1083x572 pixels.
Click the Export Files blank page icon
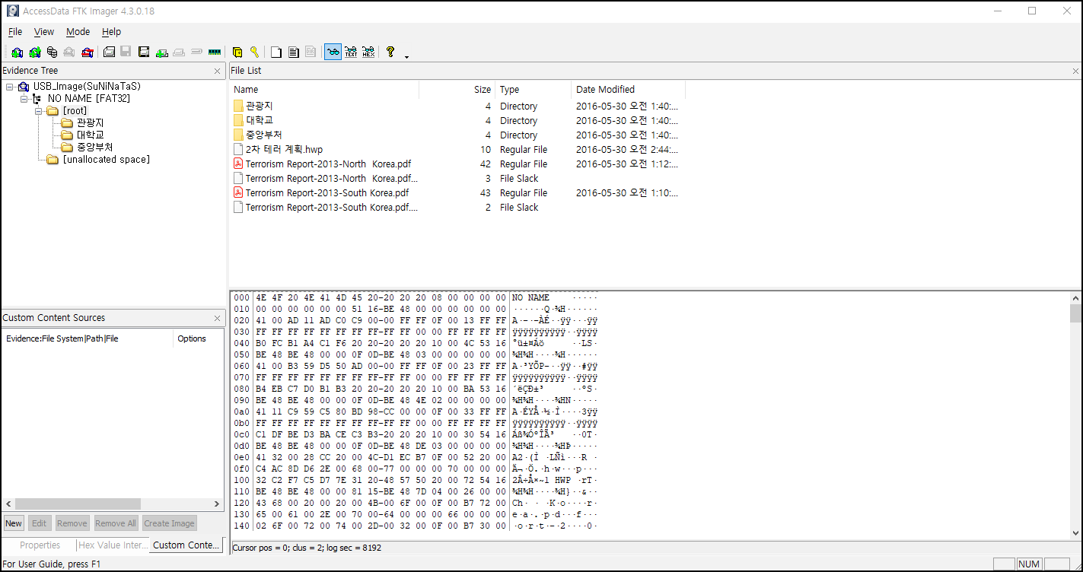pyautogui.click(x=276, y=52)
